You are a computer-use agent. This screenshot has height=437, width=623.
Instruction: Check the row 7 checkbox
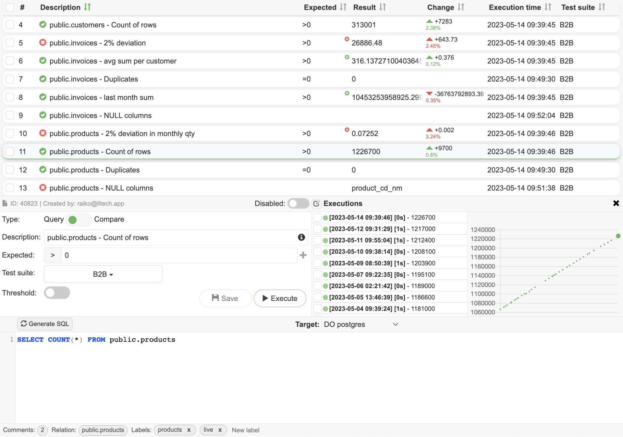[10, 79]
